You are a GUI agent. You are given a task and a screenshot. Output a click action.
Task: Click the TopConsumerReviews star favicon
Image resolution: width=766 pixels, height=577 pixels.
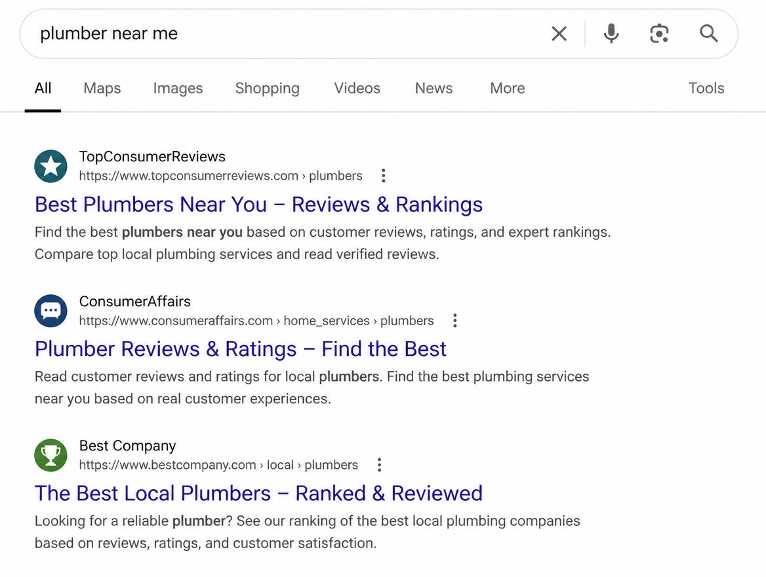click(50, 166)
